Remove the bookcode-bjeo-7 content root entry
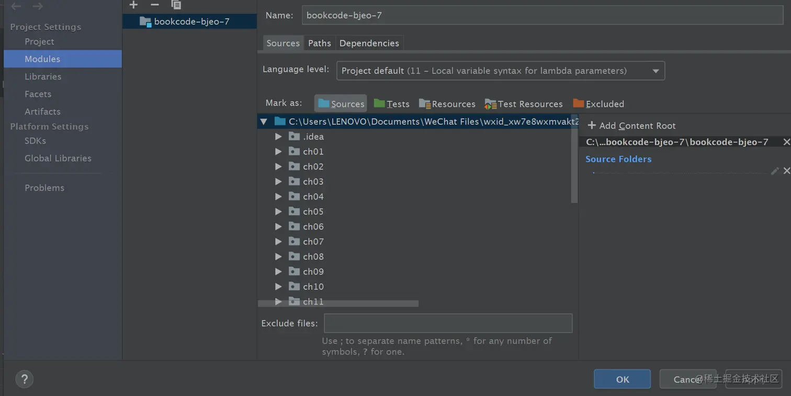791x396 pixels. [x=786, y=142]
